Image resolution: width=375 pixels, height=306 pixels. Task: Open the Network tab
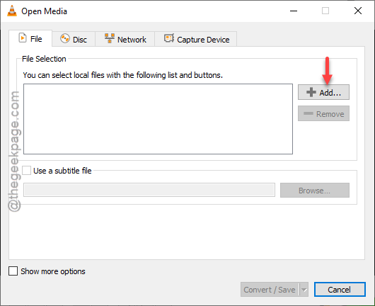(x=125, y=39)
